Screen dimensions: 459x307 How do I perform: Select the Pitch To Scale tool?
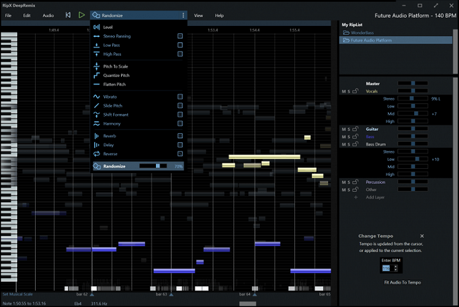[x=116, y=66]
